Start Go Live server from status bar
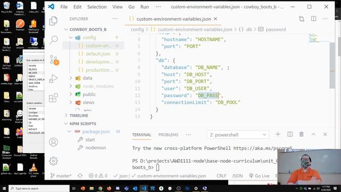341x192 pixels. [x=259, y=175]
